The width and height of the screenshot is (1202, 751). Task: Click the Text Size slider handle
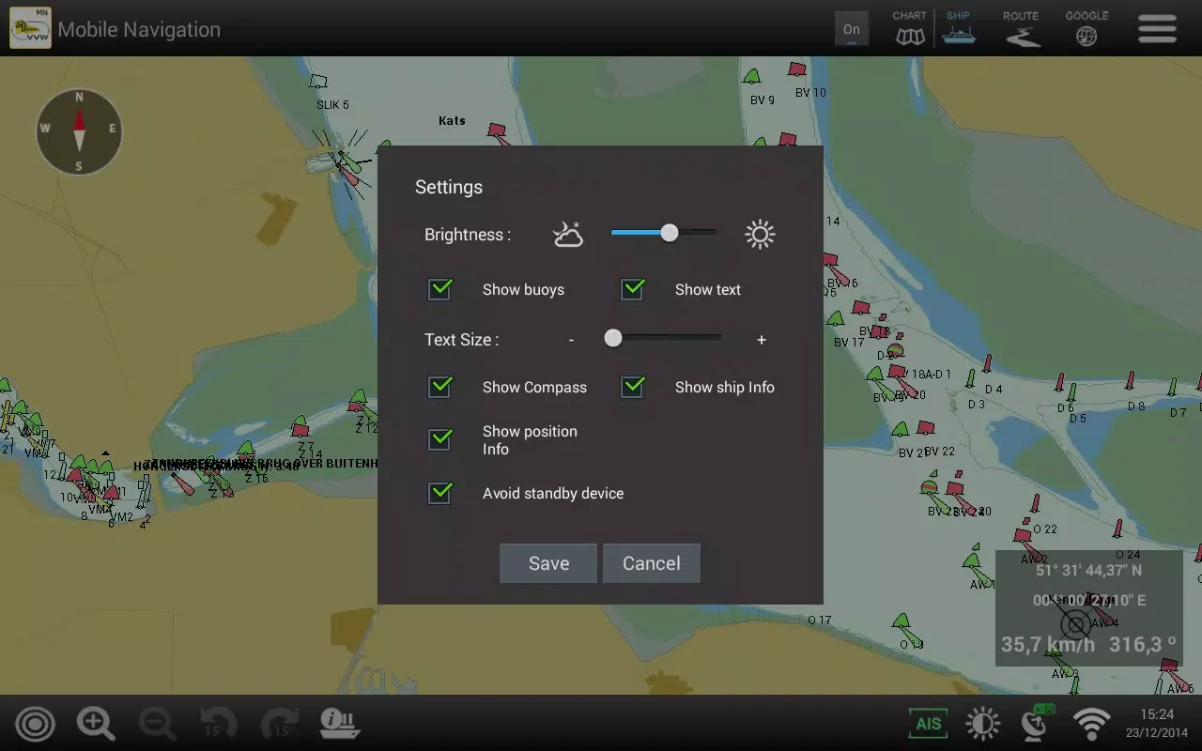point(613,338)
